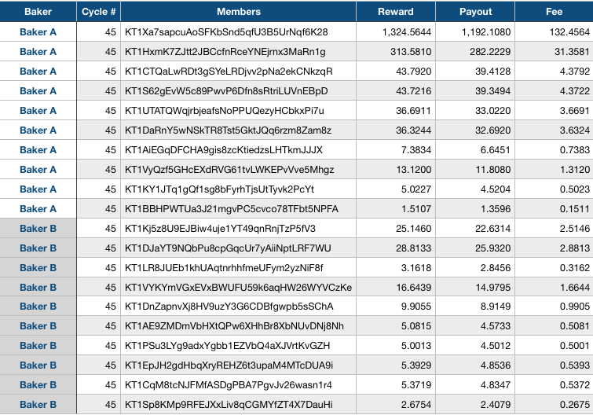Click fee value 2.5146

[575, 229]
